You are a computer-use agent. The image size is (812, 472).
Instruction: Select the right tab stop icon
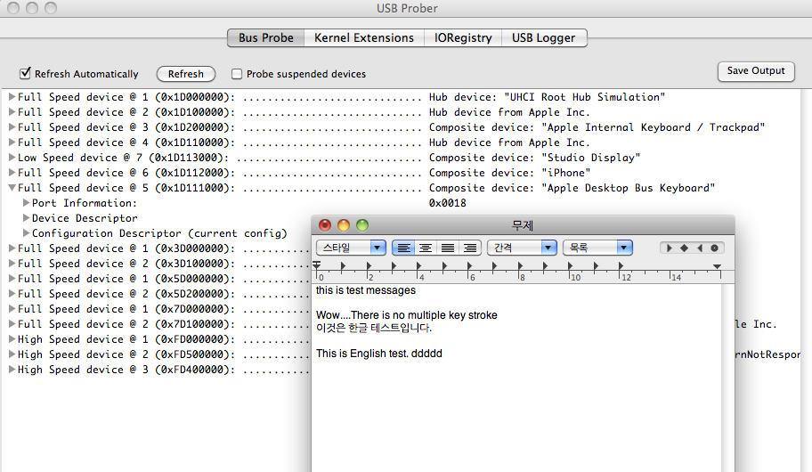pos(700,248)
